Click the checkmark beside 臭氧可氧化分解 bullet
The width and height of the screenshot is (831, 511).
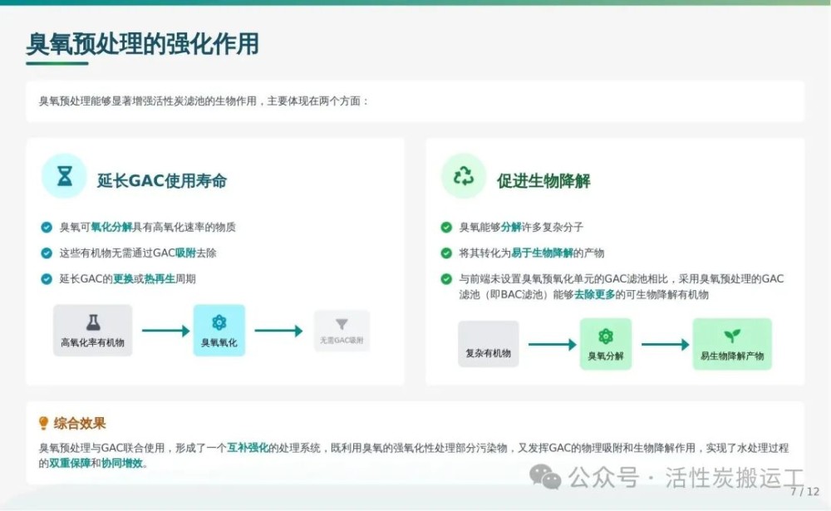pos(47,227)
